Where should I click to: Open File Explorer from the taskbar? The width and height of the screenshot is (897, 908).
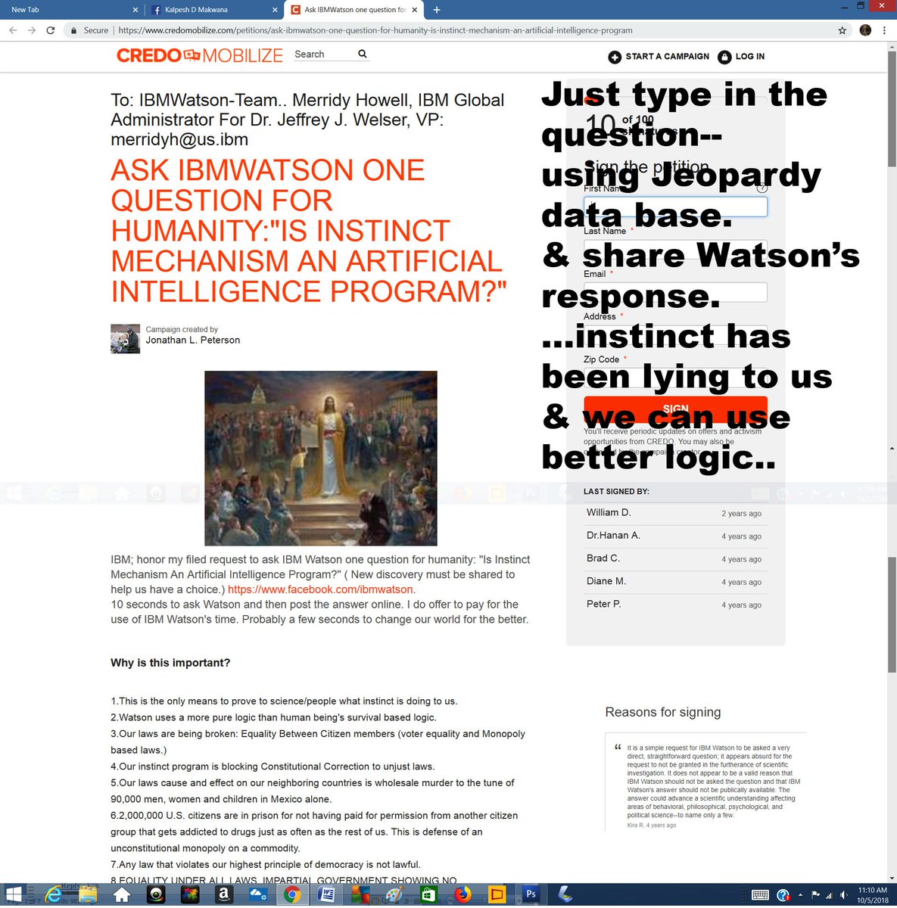88,894
